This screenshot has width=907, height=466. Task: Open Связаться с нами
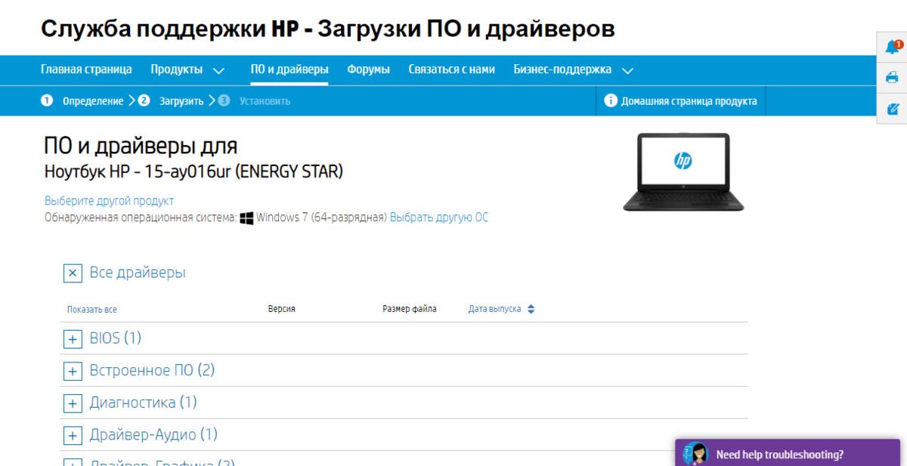[452, 69]
